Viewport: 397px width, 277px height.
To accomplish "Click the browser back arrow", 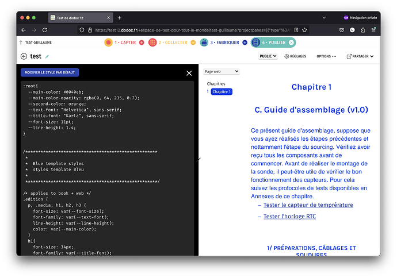I will (x=24, y=30).
